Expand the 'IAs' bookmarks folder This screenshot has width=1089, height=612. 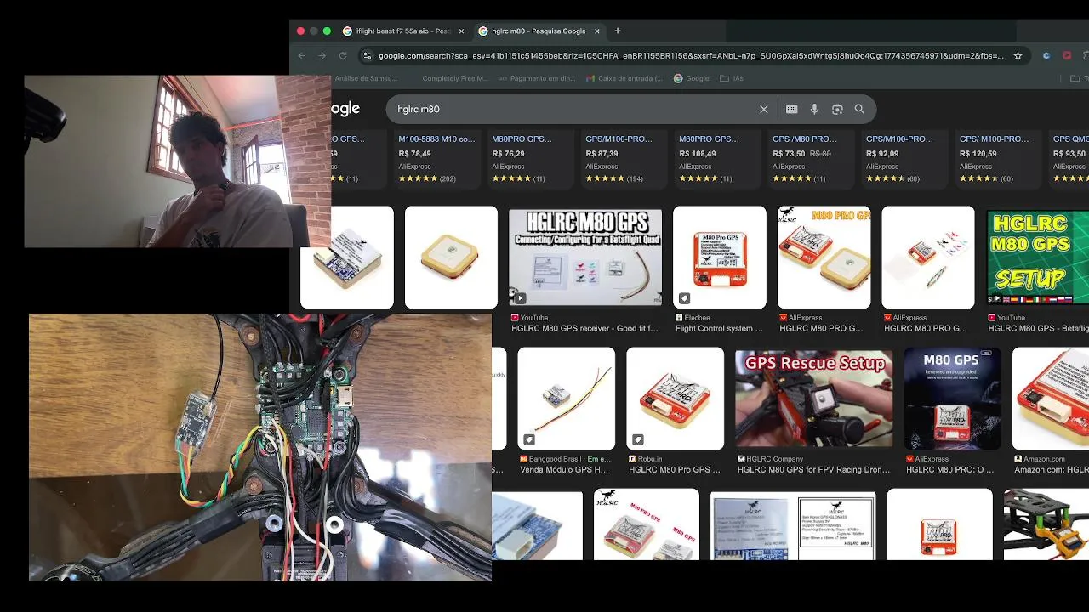pyautogui.click(x=732, y=78)
